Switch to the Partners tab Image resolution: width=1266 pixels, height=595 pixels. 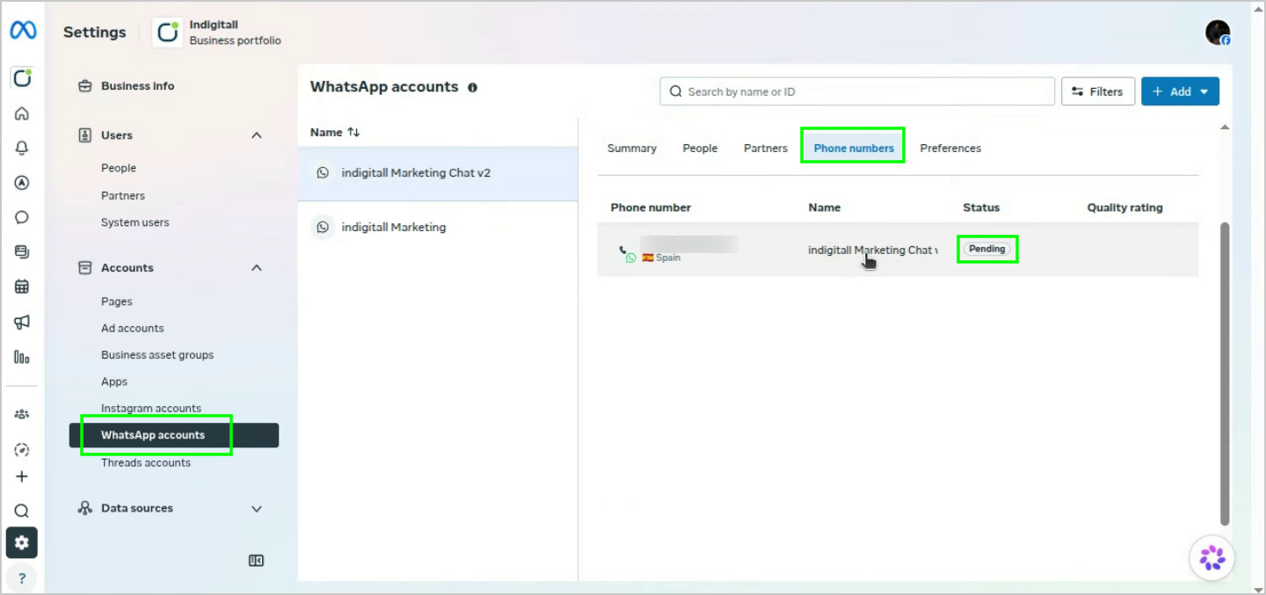(x=766, y=149)
